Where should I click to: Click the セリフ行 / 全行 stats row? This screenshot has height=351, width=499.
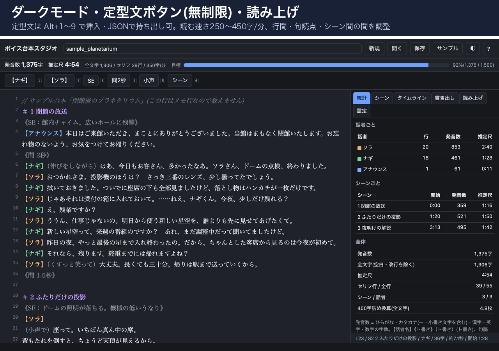(x=425, y=286)
